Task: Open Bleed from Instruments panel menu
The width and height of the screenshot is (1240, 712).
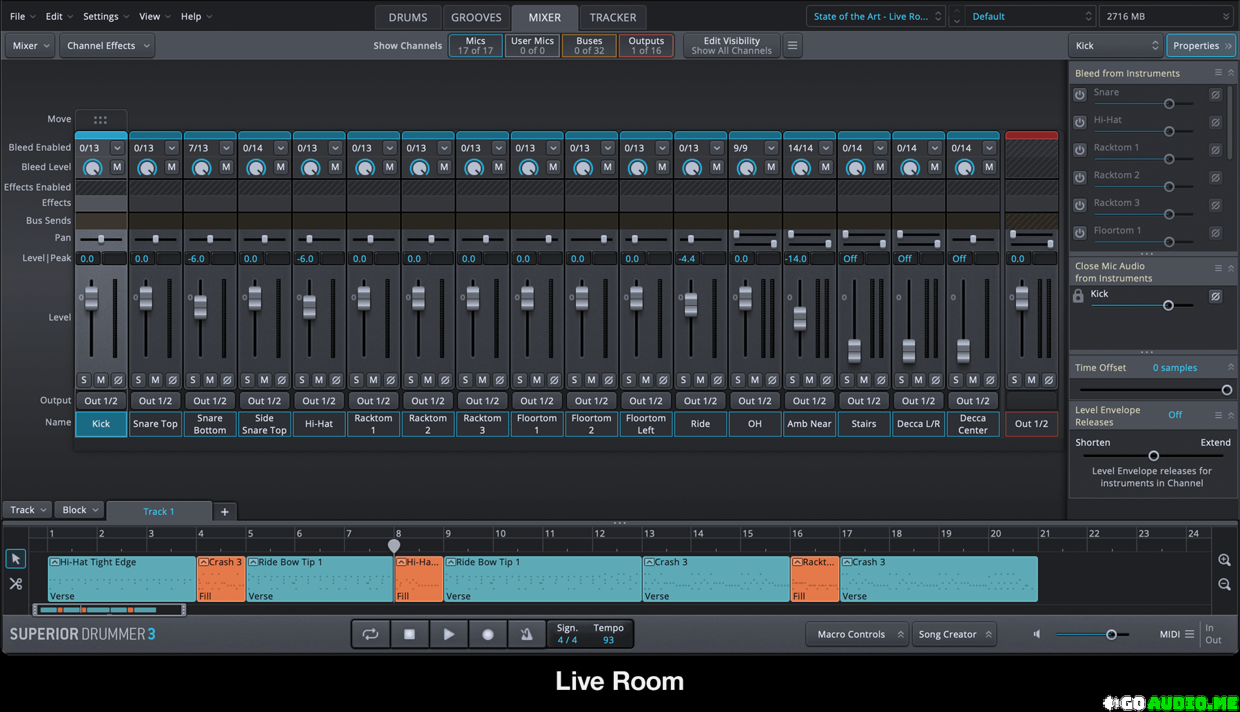Action: coord(1218,72)
